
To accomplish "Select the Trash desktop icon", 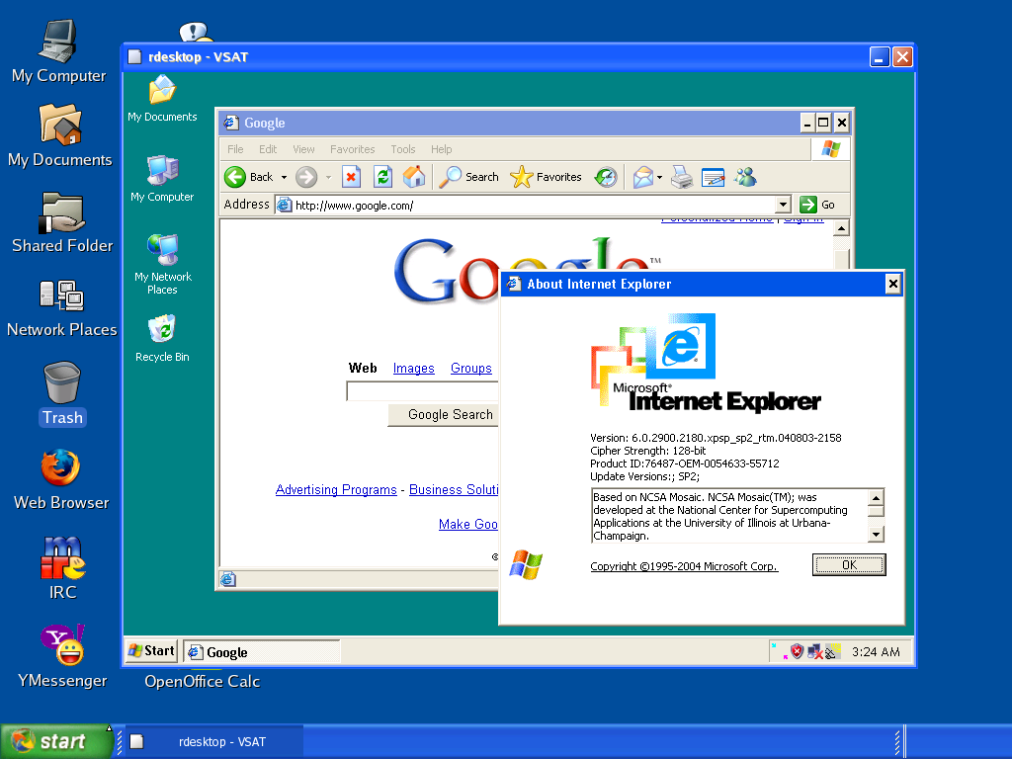I will (62, 393).
